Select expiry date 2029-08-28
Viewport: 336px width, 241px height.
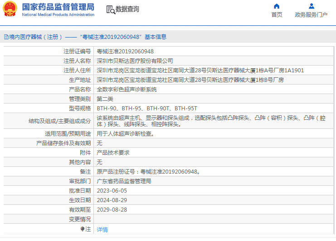112,210
